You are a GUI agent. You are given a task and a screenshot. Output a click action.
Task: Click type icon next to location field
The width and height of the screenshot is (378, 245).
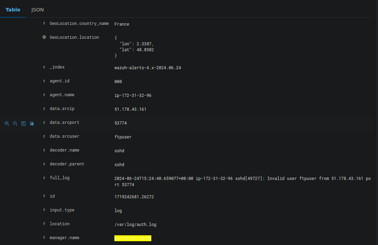[44, 224]
